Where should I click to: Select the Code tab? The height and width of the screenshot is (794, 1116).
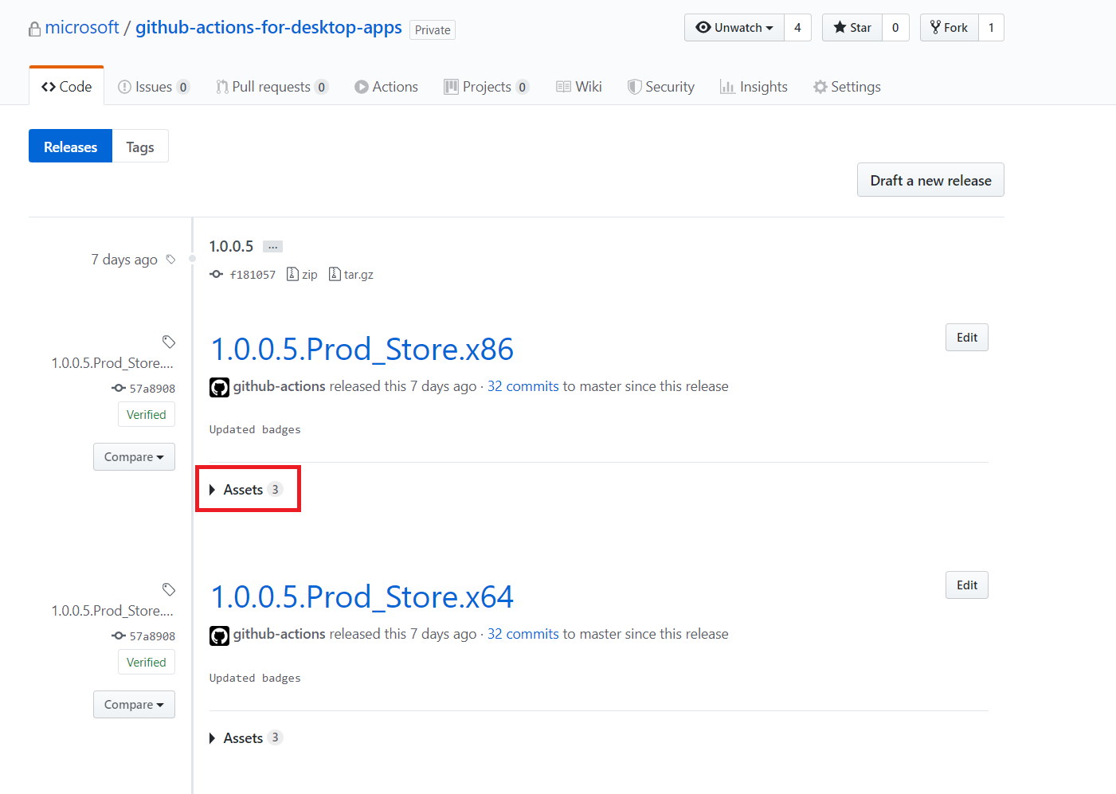coord(67,87)
